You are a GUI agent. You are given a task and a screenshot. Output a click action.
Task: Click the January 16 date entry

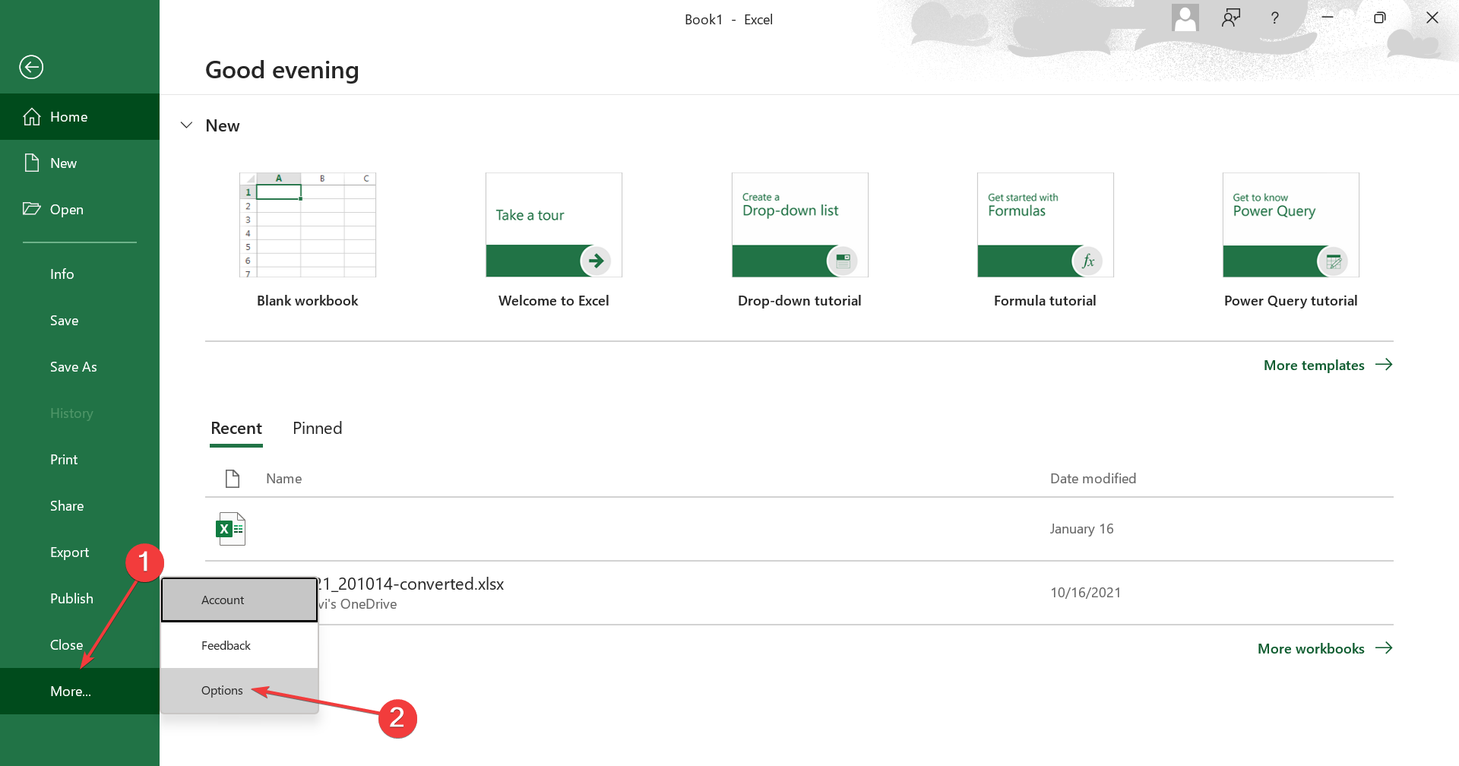coord(1082,529)
